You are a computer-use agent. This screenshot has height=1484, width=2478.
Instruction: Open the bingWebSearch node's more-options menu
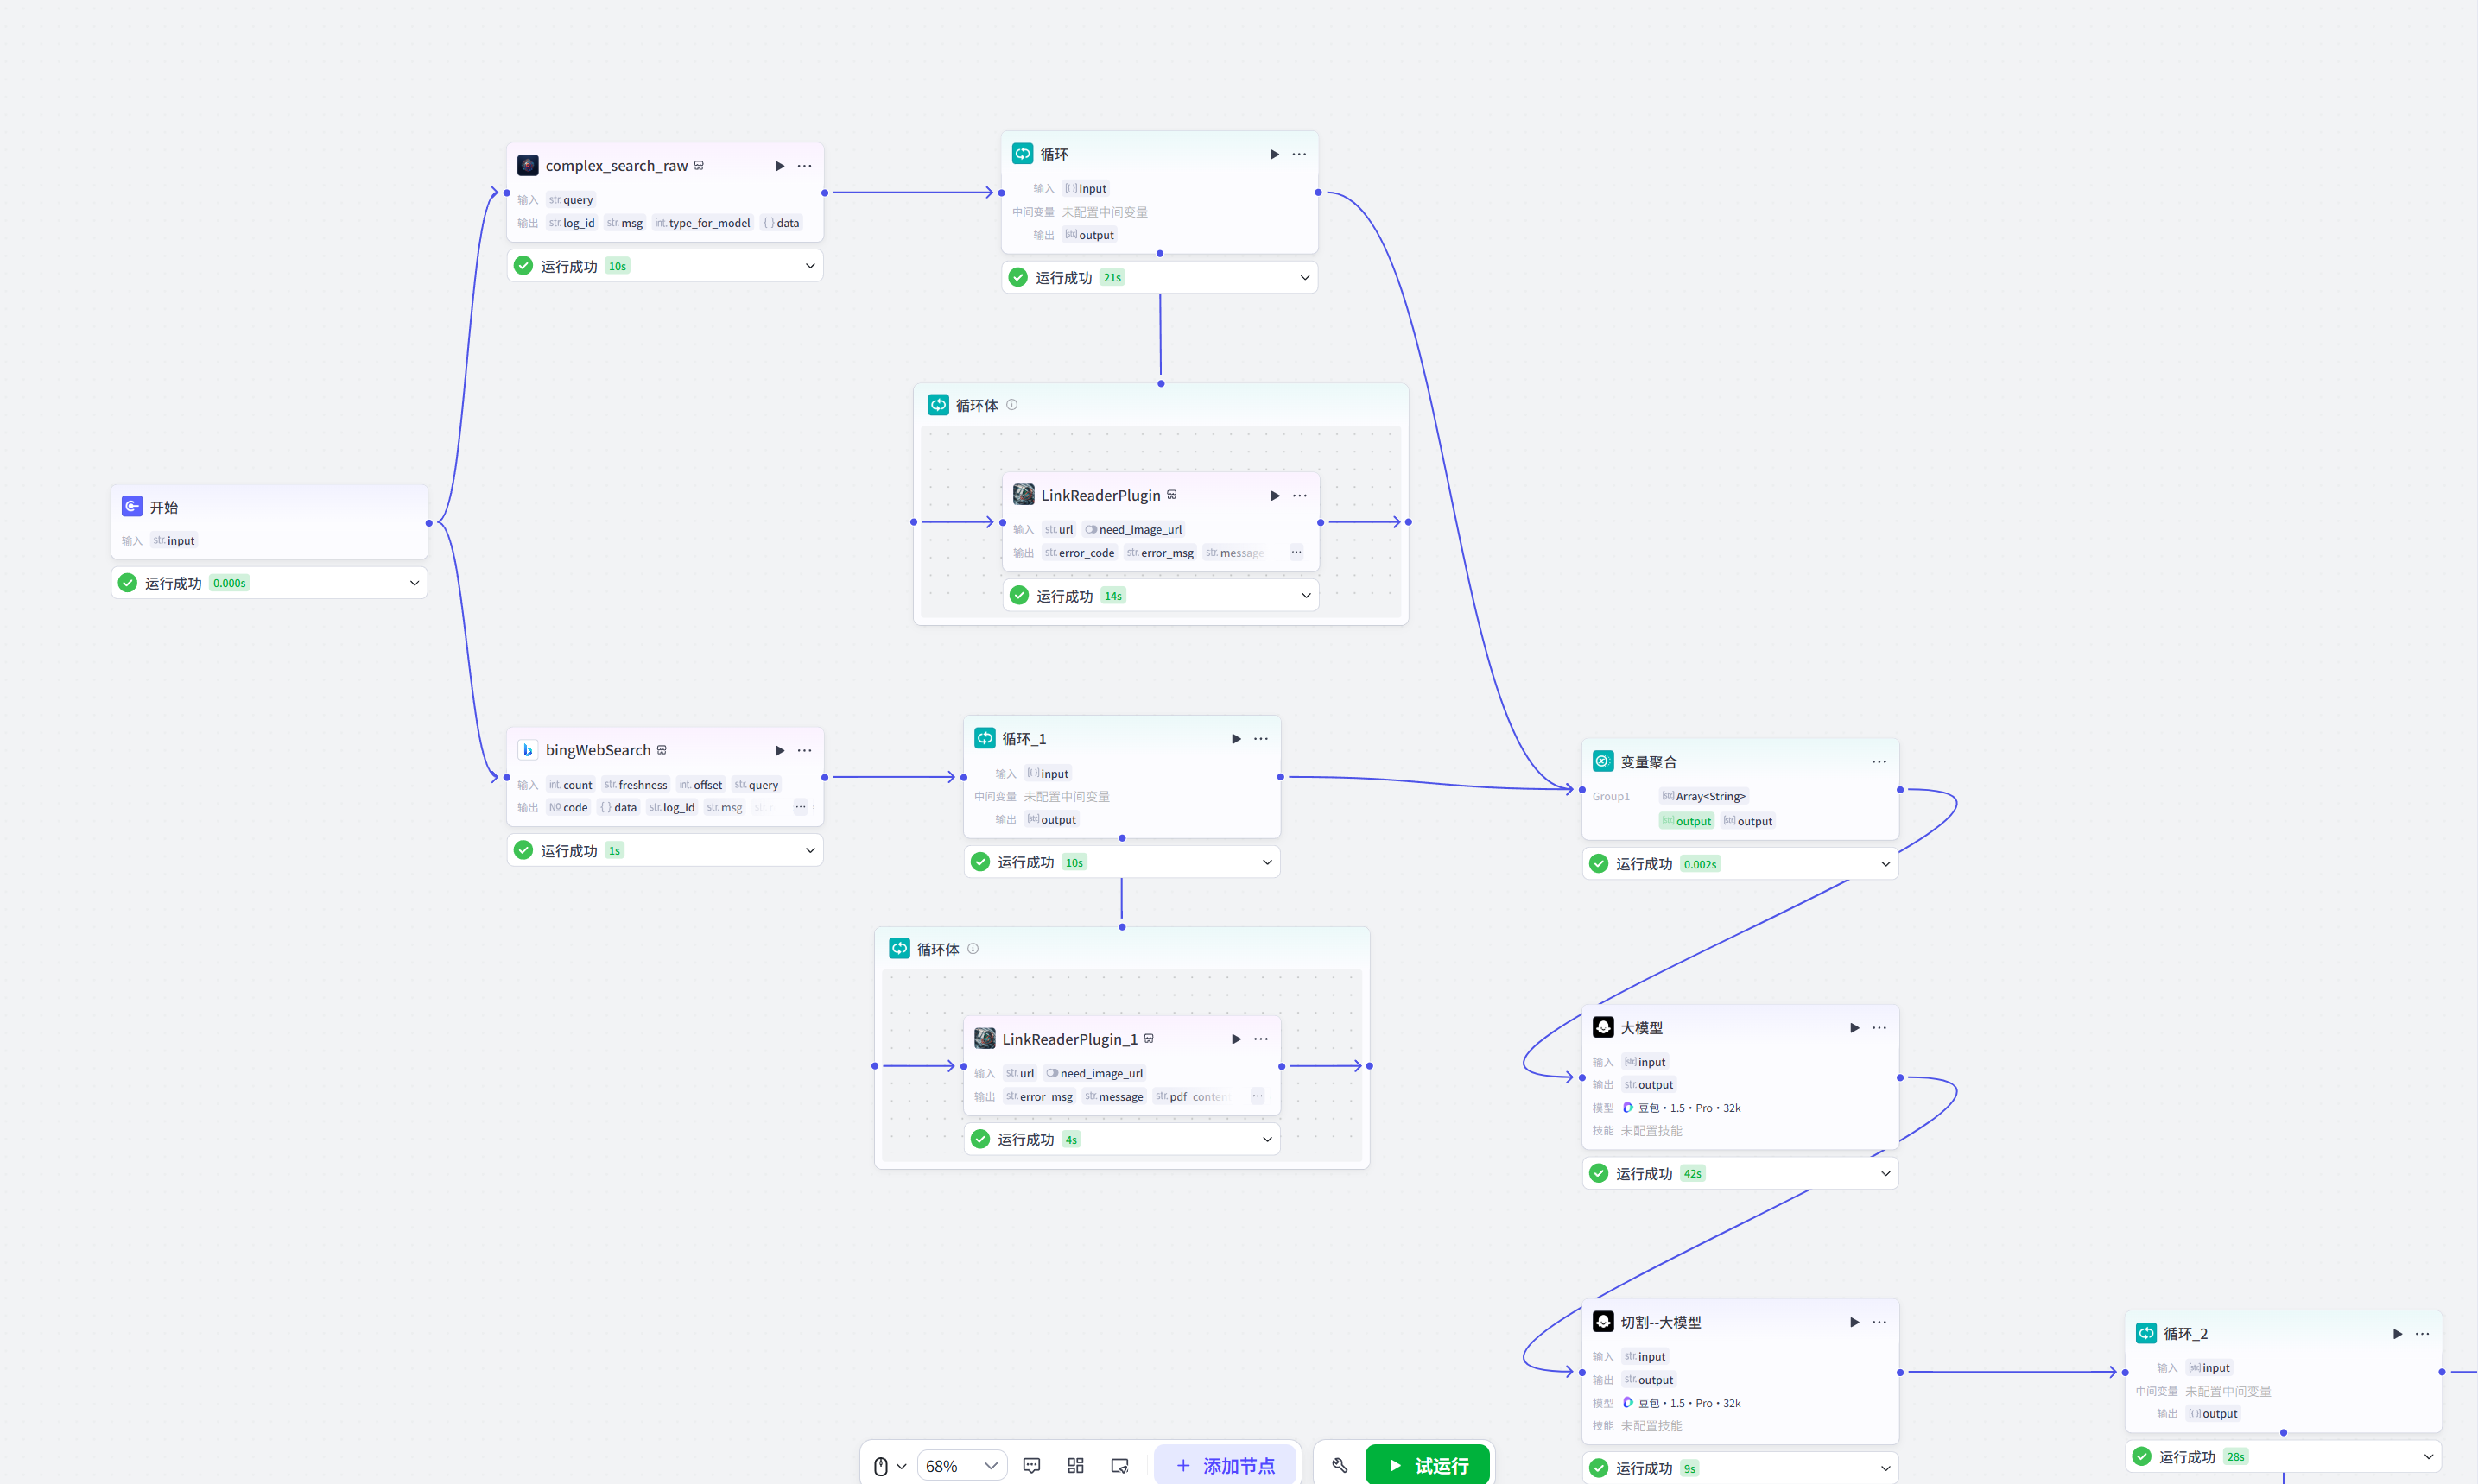coord(804,750)
